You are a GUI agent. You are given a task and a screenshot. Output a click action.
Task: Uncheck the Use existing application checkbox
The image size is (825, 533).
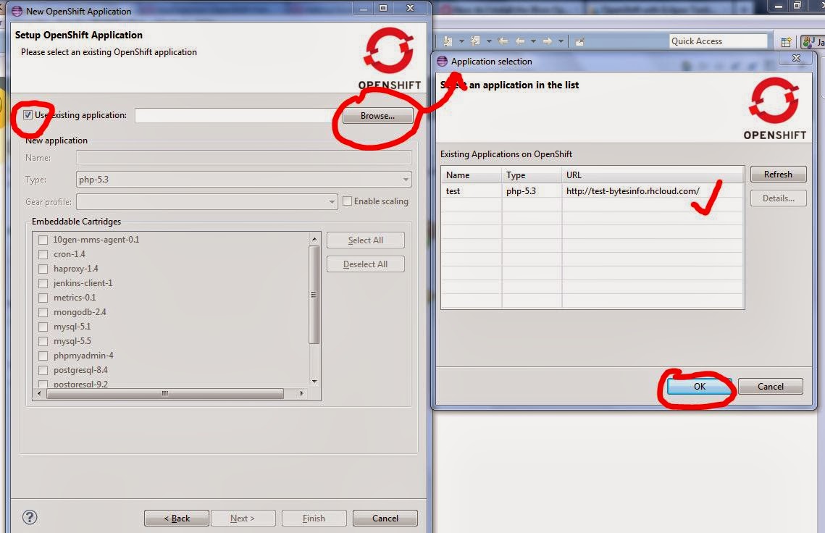(28, 114)
